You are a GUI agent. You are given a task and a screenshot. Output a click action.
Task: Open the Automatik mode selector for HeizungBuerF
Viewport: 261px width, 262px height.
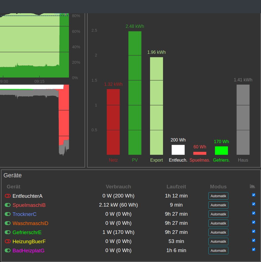(218, 241)
